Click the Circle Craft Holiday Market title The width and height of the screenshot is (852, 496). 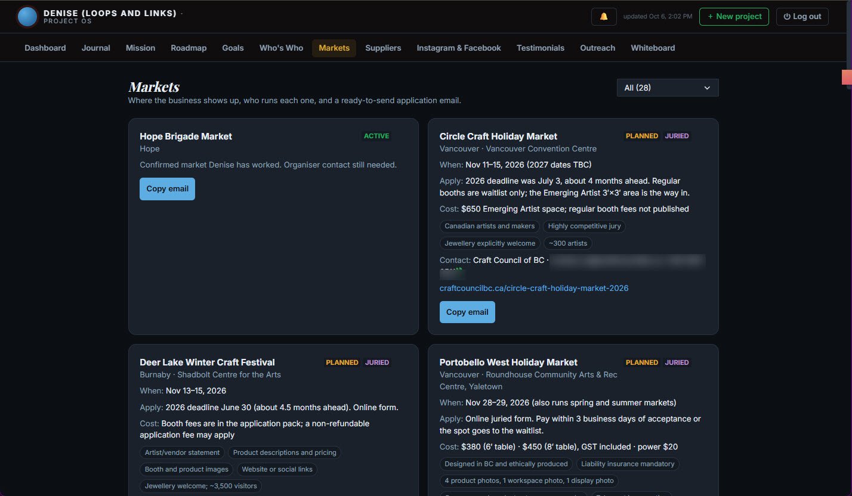[x=498, y=137]
